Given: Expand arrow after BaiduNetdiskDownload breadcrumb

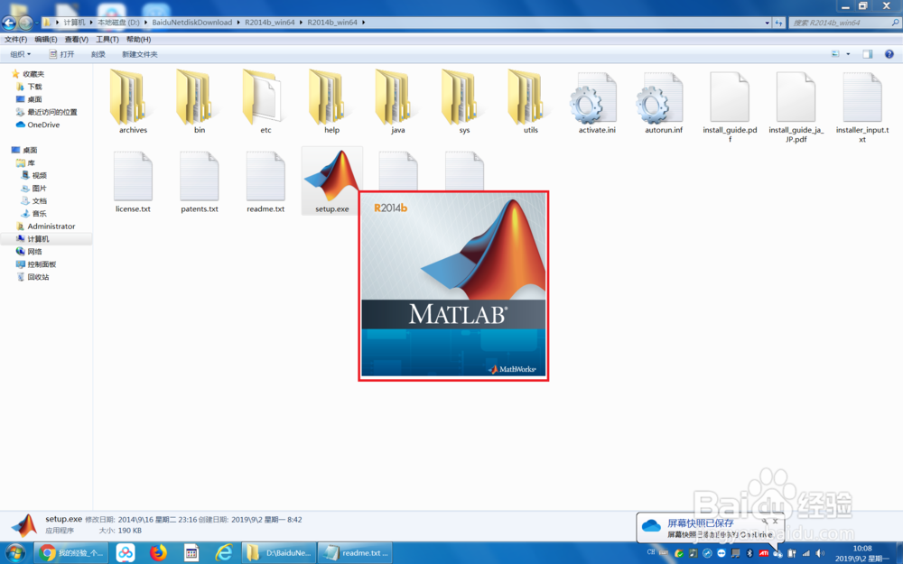Looking at the screenshot, I should click(x=238, y=23).
